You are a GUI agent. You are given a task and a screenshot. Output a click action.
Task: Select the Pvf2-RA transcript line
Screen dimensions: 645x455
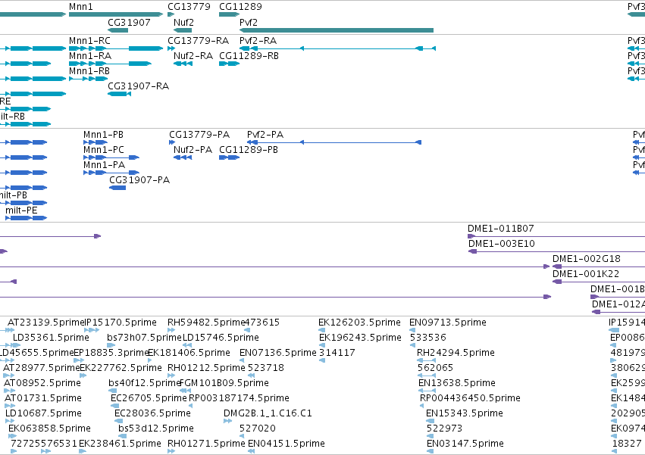coord(337,48)
